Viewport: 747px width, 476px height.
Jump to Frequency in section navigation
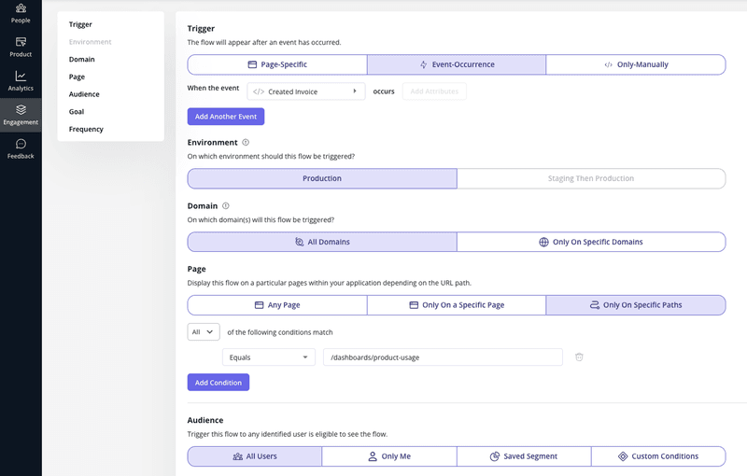(86, 129)
